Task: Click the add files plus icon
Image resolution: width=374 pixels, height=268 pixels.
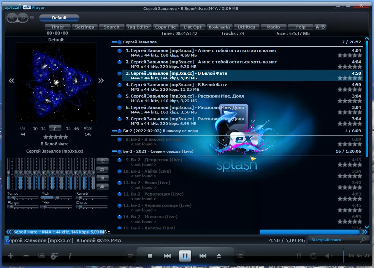Action: pyautogui.click(x=11, y=256)
